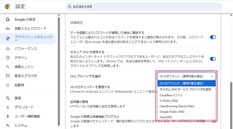Click the palette icon for デザイン
The image size is (233, 129).
pyautogui.click(x=8, y=58)
